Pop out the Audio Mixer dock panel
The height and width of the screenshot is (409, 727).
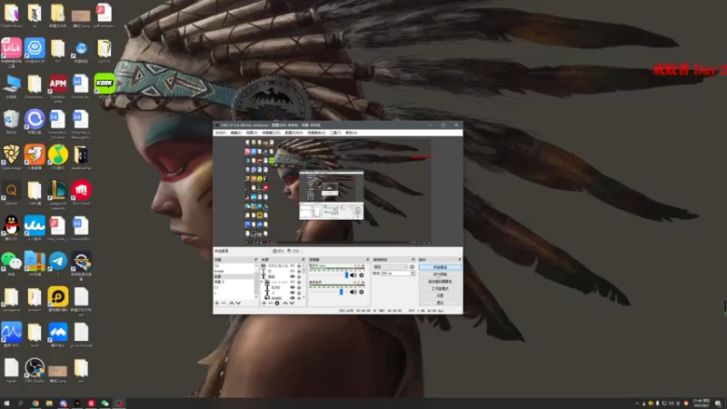[x=368, y=260]
